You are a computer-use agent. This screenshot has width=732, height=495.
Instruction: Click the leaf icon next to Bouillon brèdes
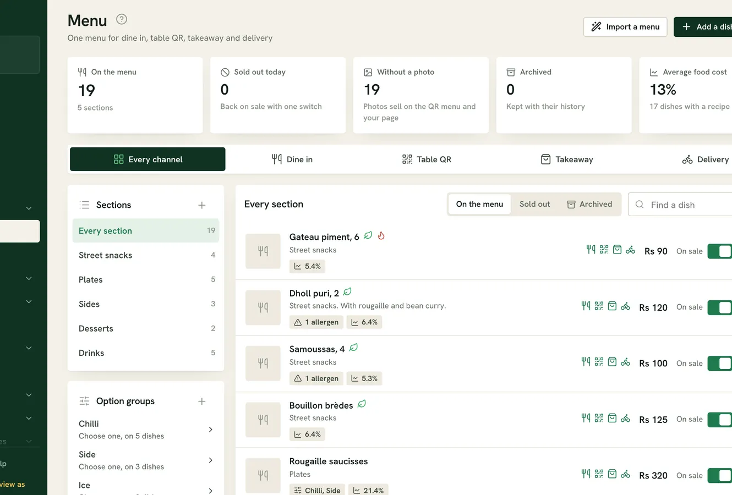point(362,404)
